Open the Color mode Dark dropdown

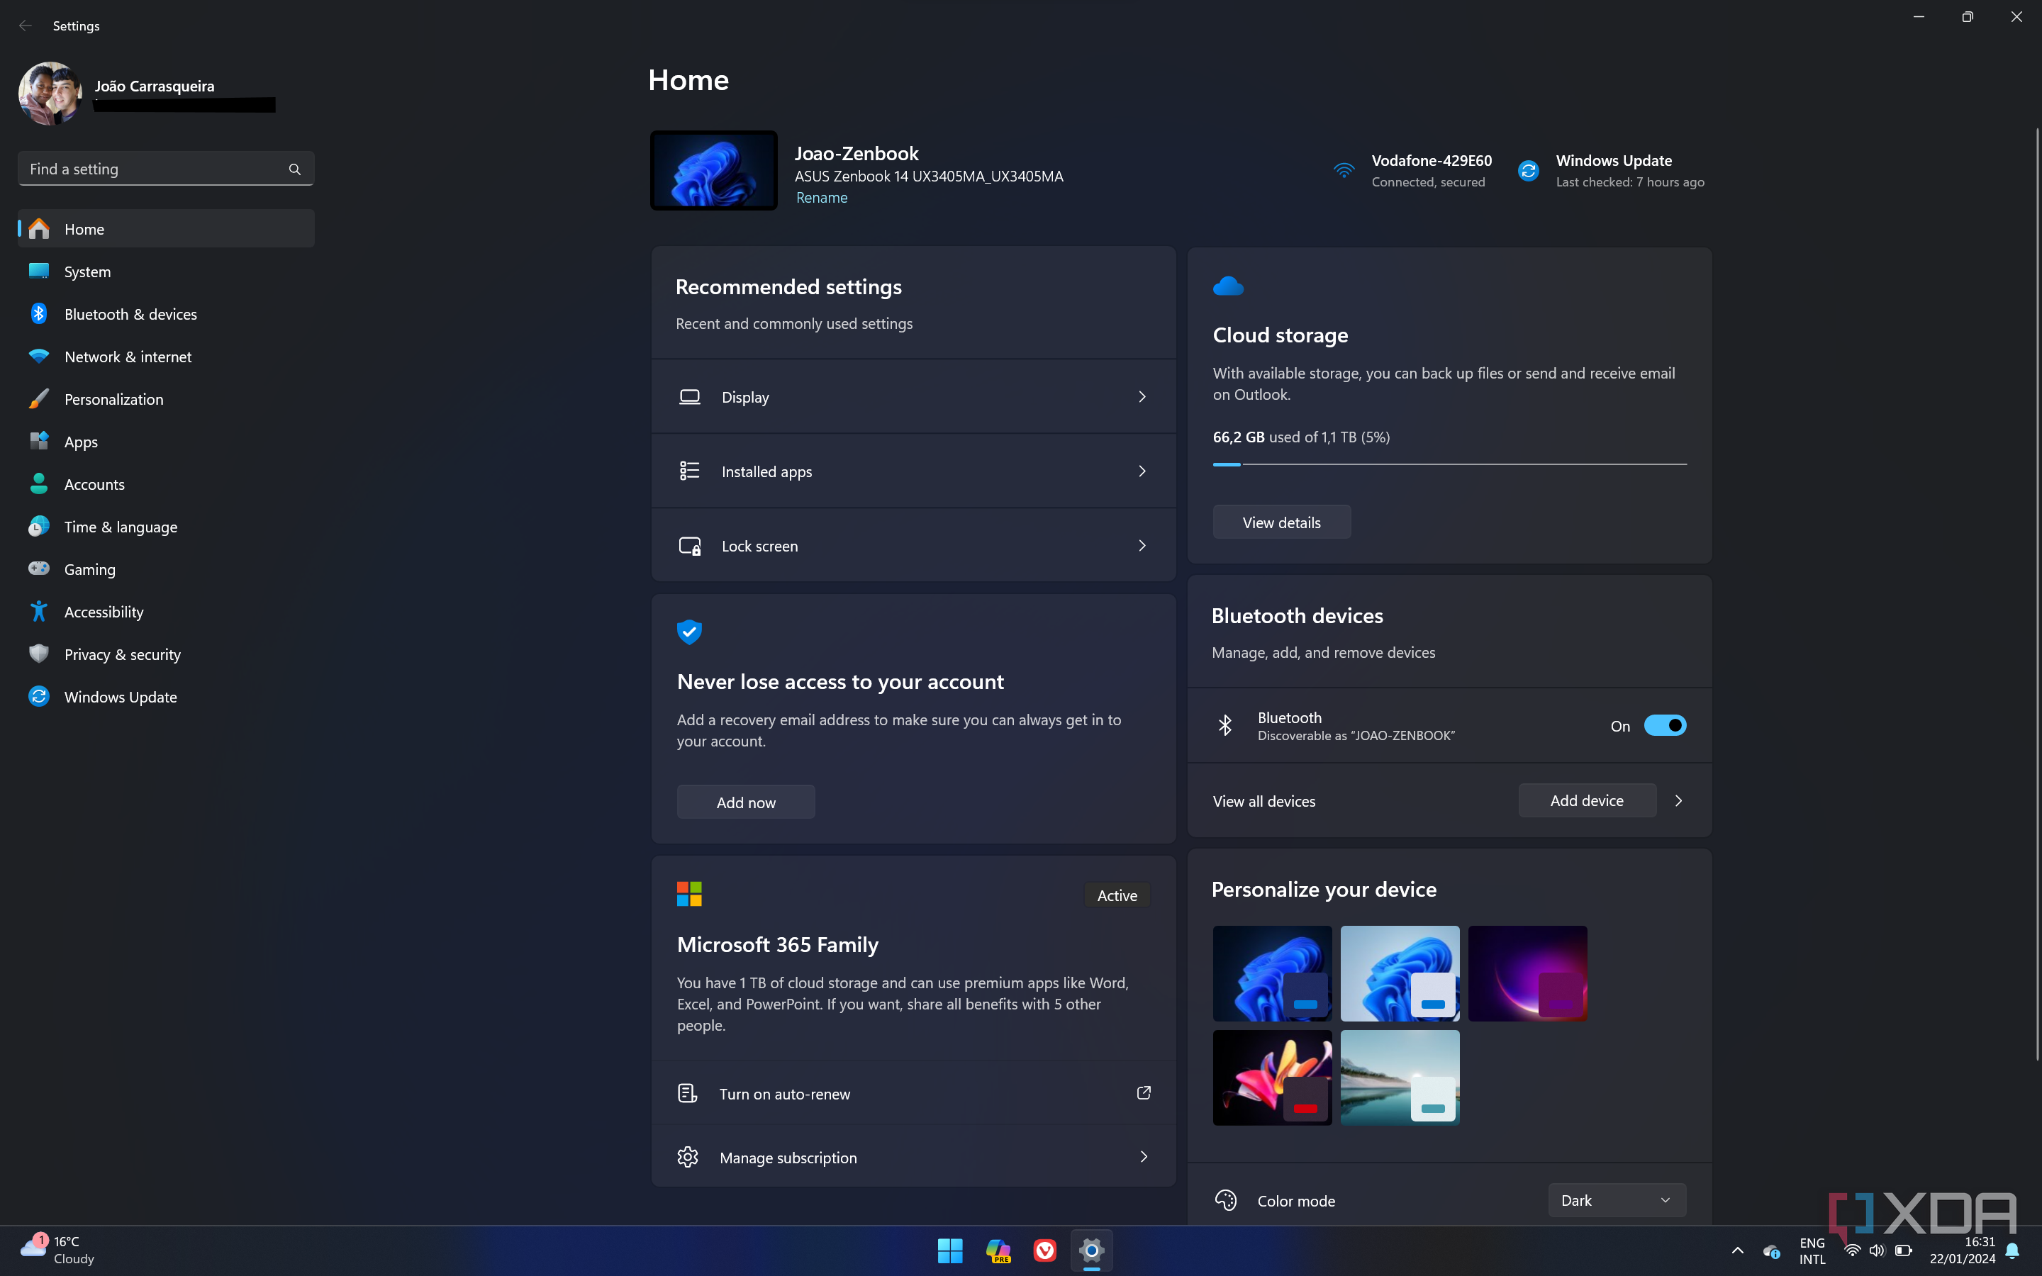[1617, 1200]
